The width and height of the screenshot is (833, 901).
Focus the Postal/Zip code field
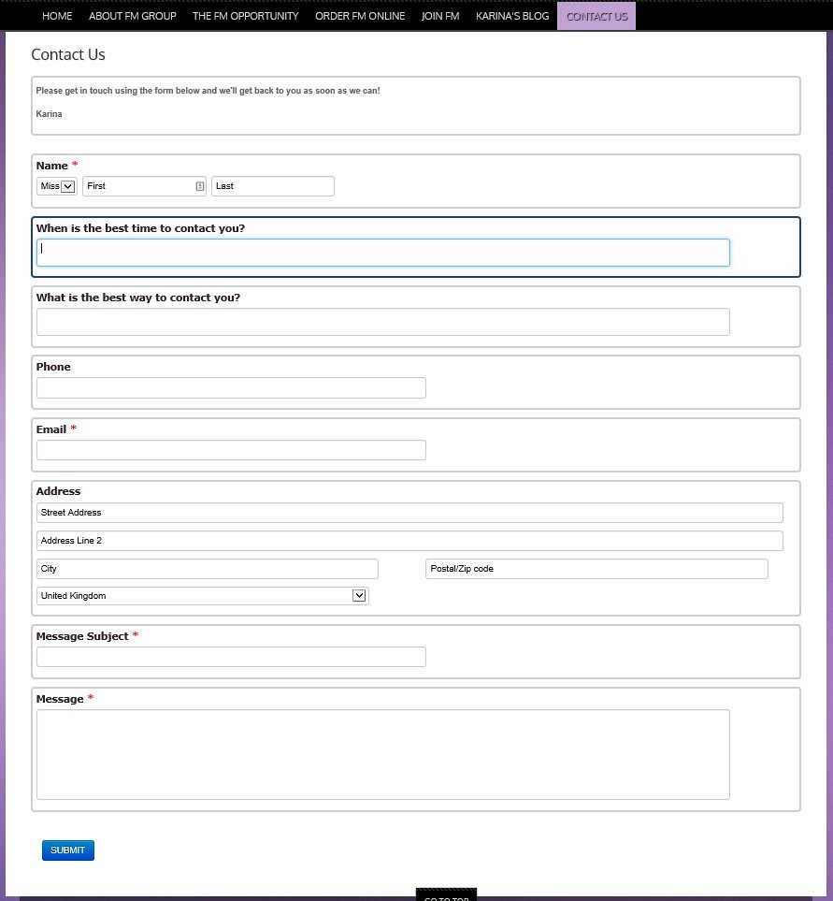pyautogui.click(x=596, y=569)
